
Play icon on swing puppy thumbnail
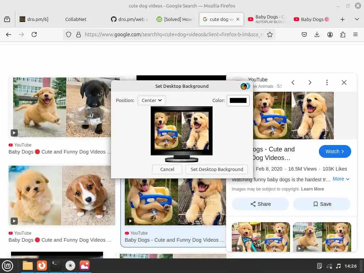point(130,221)
